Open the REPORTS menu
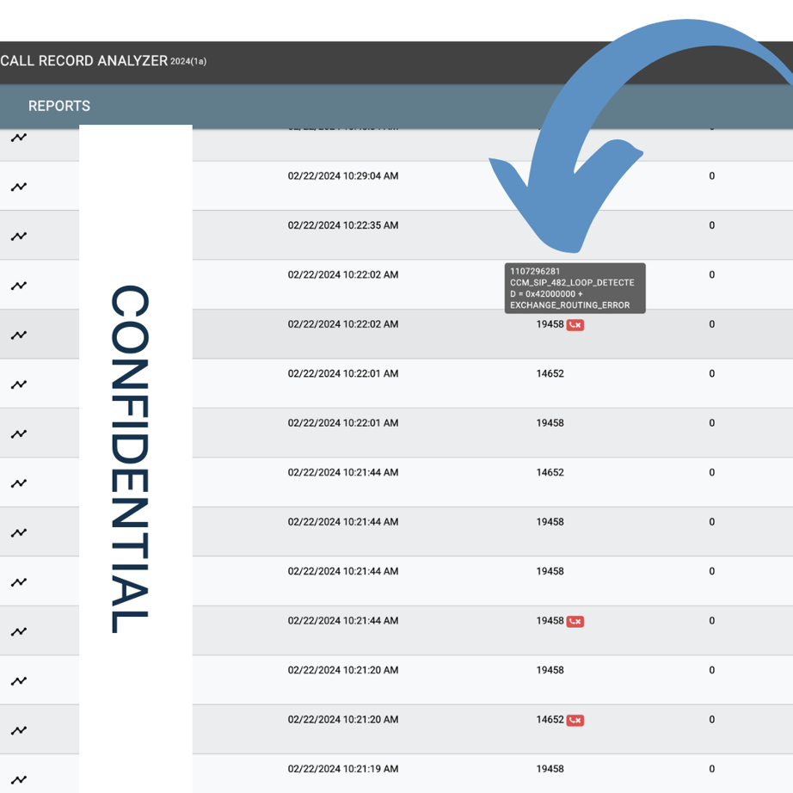 [58, 105]
